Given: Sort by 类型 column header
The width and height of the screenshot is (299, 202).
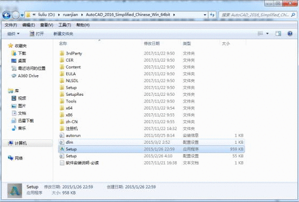Looking at the screenshot, I should click(x=186, y=44).
